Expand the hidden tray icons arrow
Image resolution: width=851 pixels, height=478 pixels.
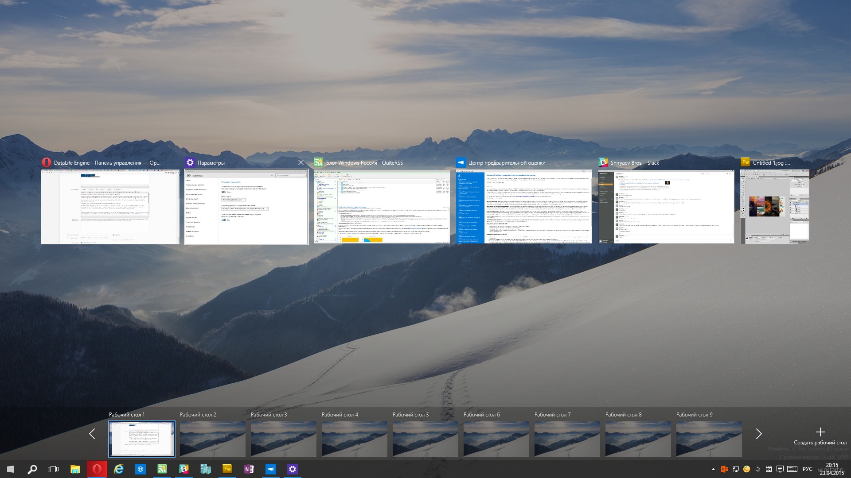713,469
